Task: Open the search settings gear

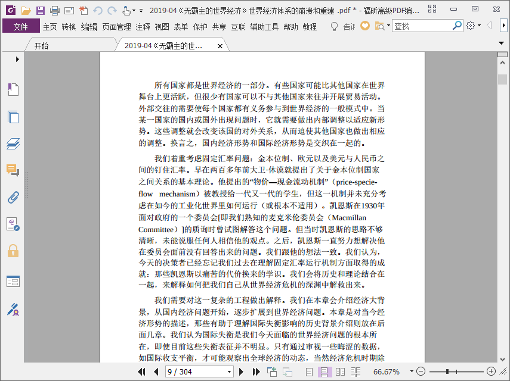Action: click(470, 26)
